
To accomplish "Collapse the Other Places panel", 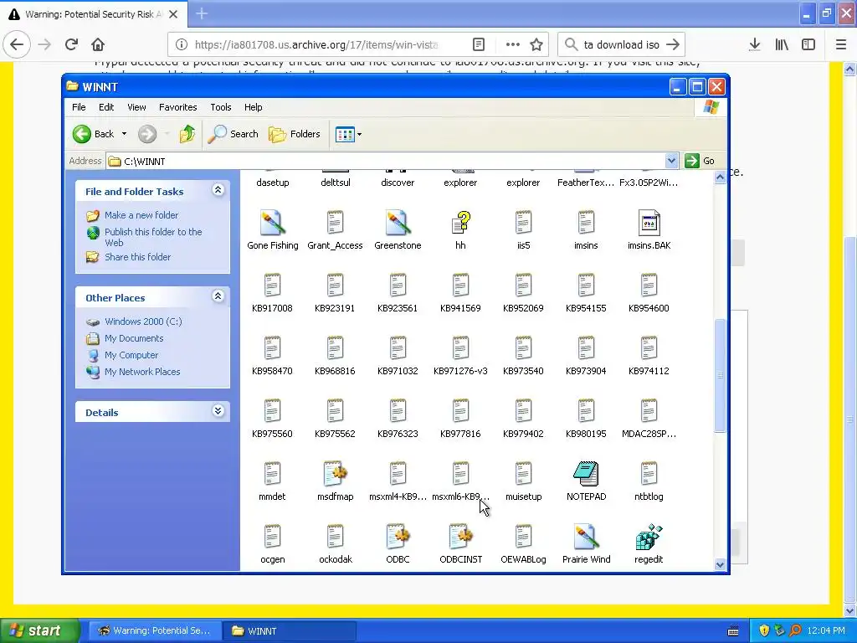I will [218, 296].
